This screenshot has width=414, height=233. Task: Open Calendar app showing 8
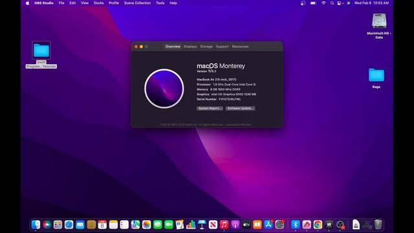102,225
